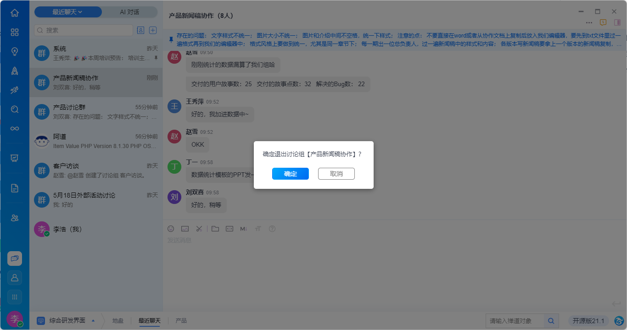Viewport: 627px width, 330px height.
Task: Open the 李浩（我） chat entry
Action: [x=96, y=229]
